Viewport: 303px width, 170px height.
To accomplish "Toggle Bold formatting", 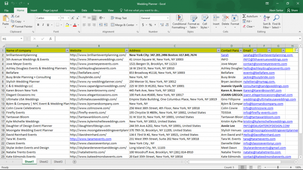I will [x=38, y=25].
